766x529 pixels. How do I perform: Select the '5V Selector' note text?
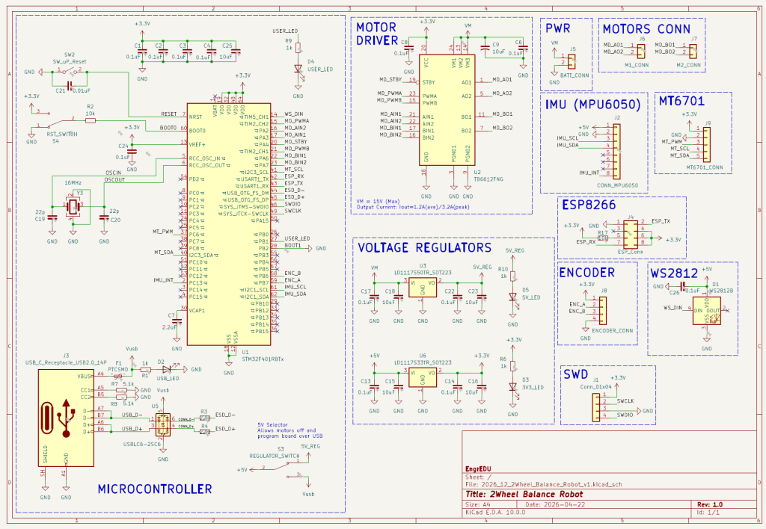[272, 424]
